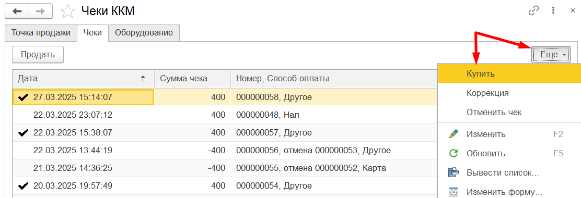Click the Сумма чека column header

click(x=192, y=78)
